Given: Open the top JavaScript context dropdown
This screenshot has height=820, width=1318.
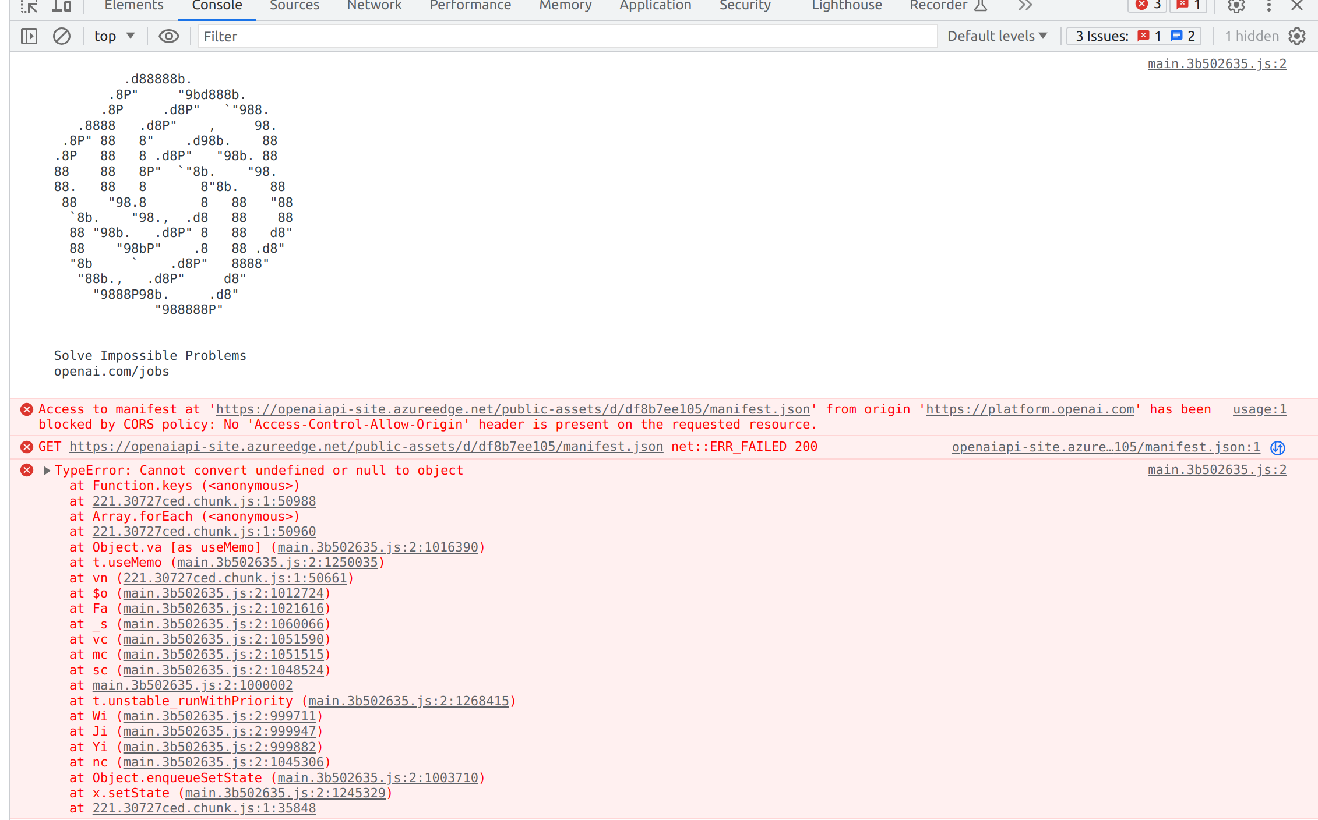Looking at the screenshot, I should [114, 36].
